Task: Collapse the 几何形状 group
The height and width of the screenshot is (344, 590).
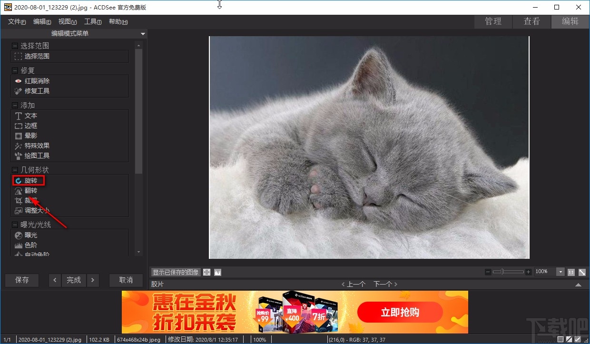Action: (x=15, y=170)
